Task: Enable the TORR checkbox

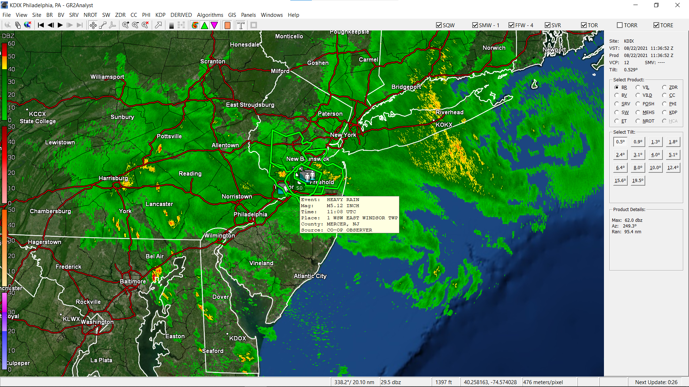Action: pos(620,25)
